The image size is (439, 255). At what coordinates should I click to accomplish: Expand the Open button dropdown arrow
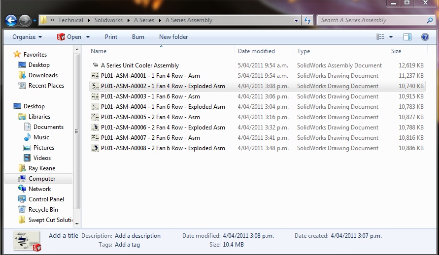tap(88, 37)
